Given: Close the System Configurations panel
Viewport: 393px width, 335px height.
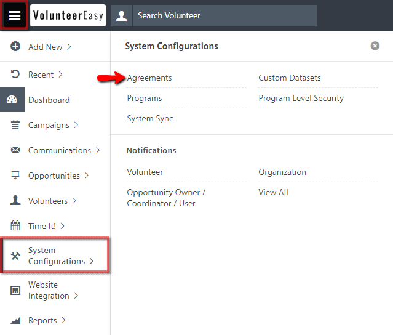Looking at the screenshot, I should [375, 46].
